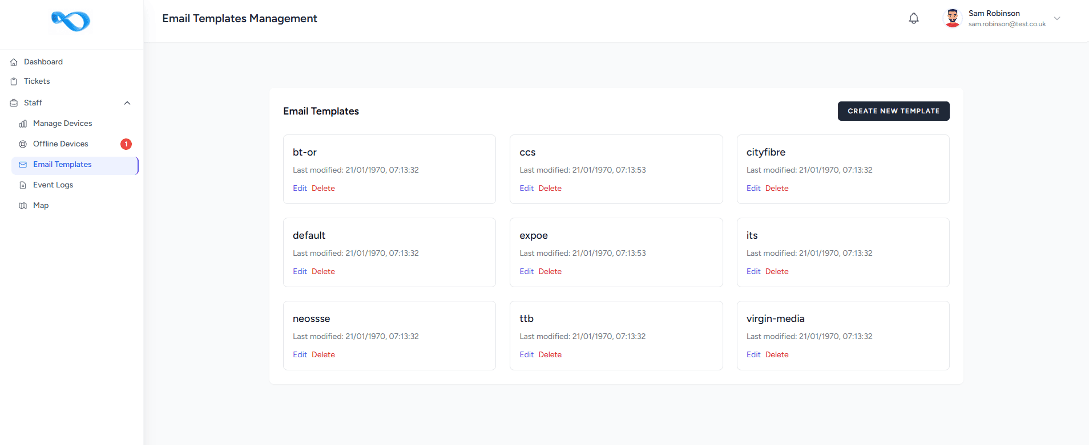Click the Map icon in the sidebar

click(23, 206)
